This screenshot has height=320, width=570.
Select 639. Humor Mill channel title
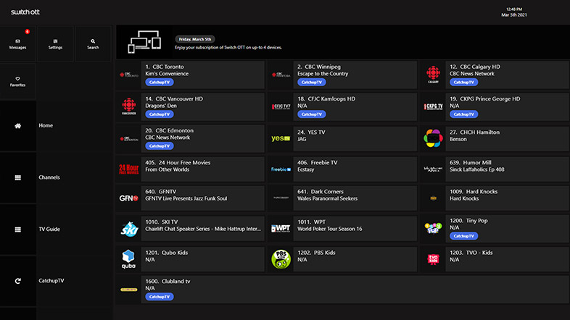(471, 163)
